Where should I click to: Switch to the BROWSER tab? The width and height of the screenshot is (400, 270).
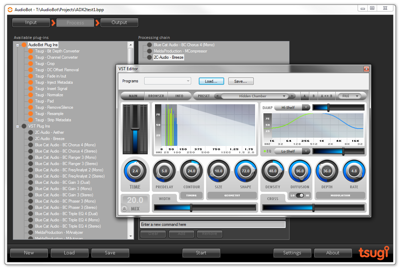(156, 96)
